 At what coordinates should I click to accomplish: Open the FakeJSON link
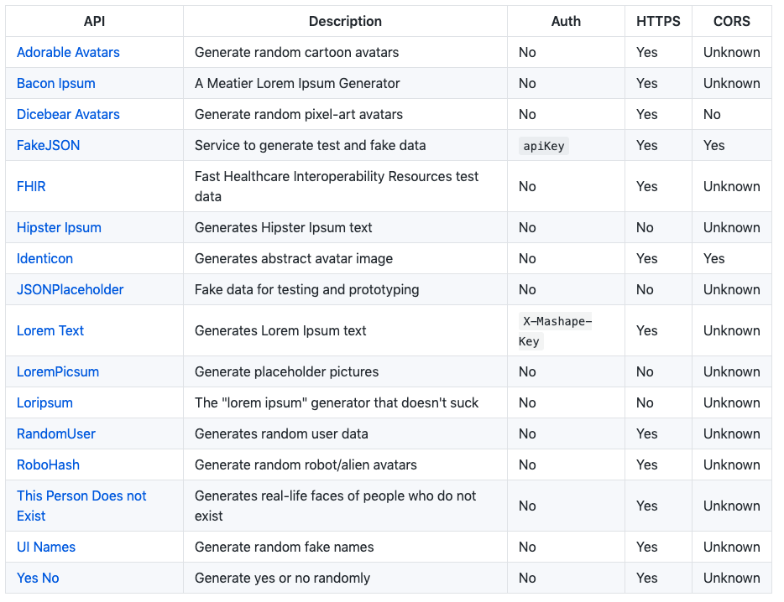[48, 145]
